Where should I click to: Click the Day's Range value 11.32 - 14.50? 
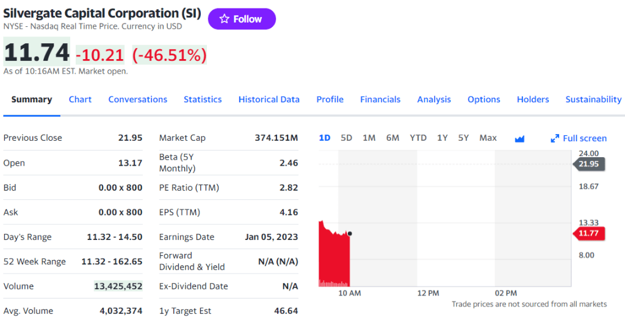tap(114, 237)
